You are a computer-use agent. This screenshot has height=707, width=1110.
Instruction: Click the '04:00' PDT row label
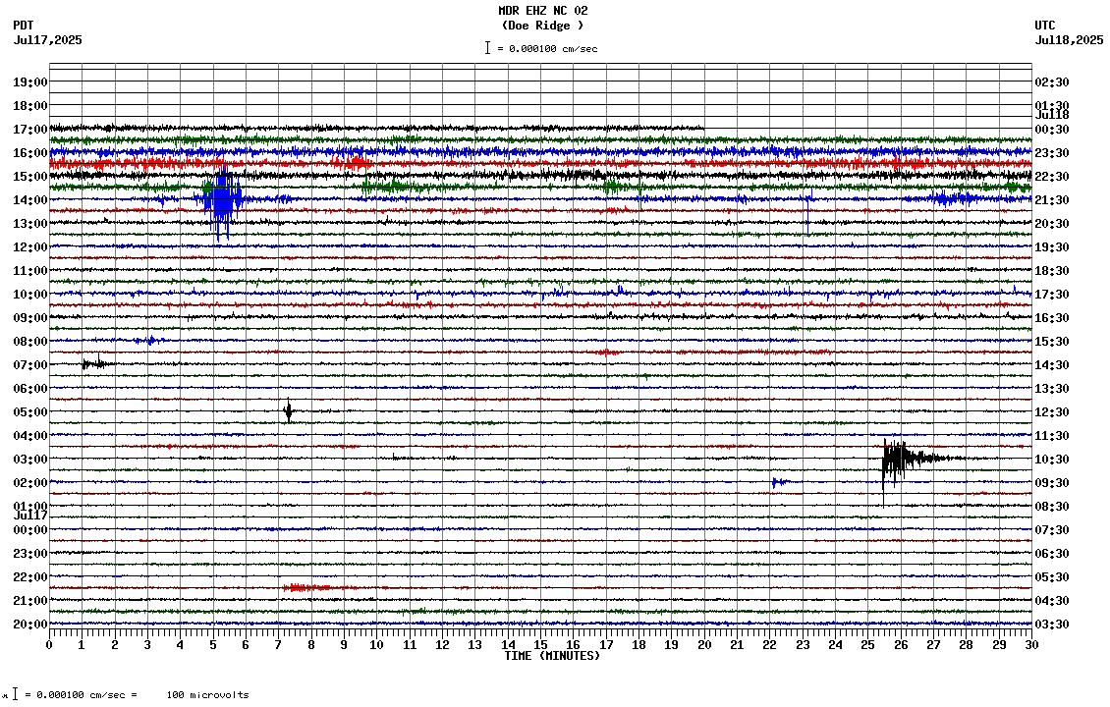[x=30, y=436]
